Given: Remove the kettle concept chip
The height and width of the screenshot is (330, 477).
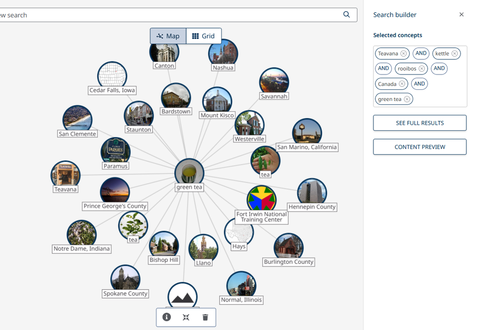Looking at the screenshot, I should point(454,54).
